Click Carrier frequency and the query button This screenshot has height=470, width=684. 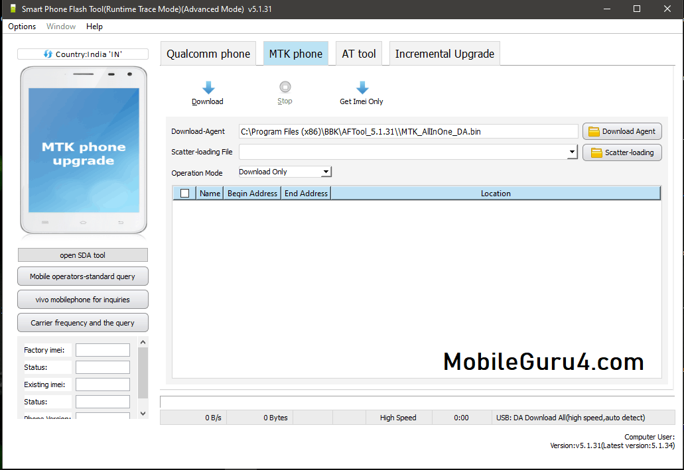(x=83, y=323)
